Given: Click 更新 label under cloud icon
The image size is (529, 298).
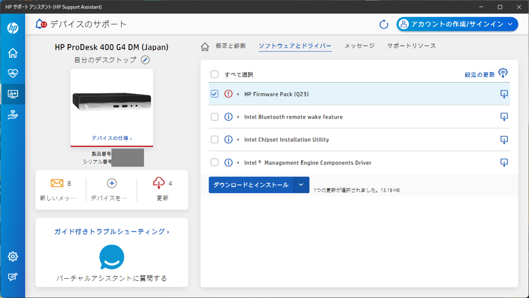Looking at the screenshot, I should 163,198.
